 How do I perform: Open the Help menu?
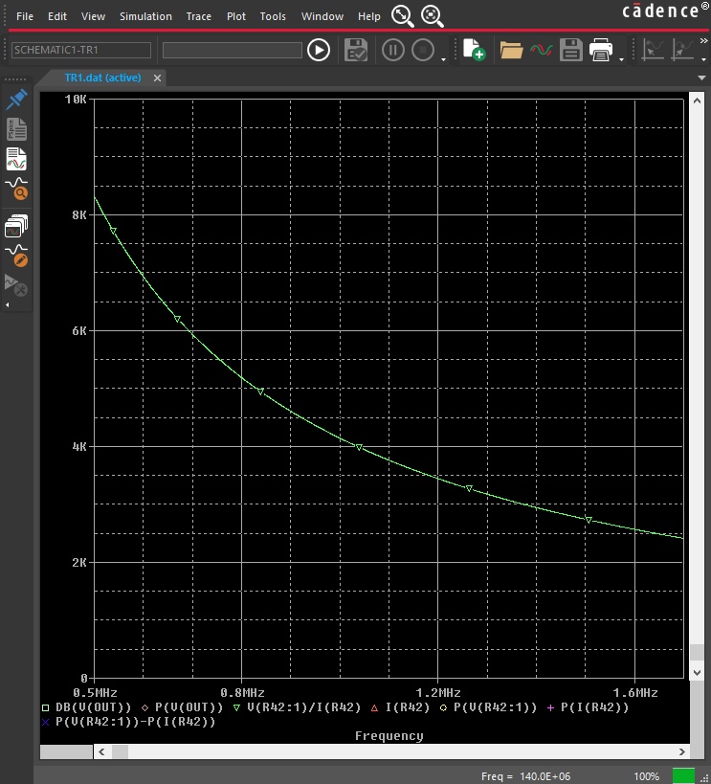point(369,16)
